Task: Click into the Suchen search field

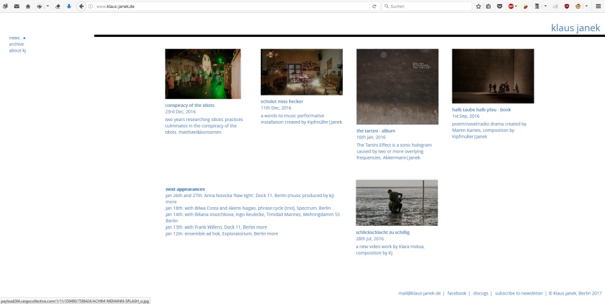Action: [427, 6]
